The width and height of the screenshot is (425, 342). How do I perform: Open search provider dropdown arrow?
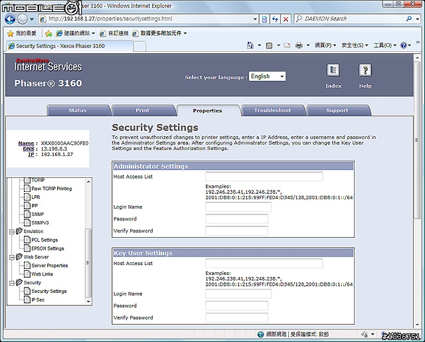(x=418, y=19)
